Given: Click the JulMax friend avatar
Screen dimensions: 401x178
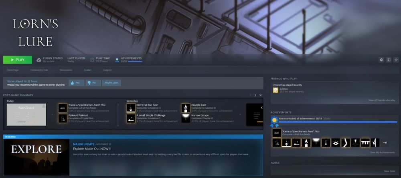Looking at the screenshot, I should (x=275, y=90).
